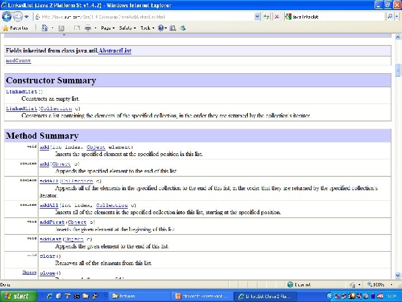Open the modCount field link
The height and width of the screenshot is (302, 402).
click(18, 60)
